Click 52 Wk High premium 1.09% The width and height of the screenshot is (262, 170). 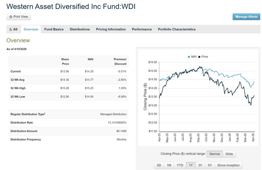pos(122,88)
